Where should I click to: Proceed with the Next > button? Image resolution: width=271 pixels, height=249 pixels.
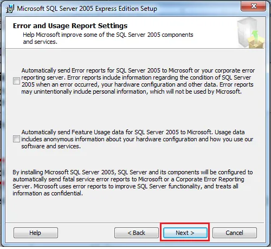coord(185,233)
